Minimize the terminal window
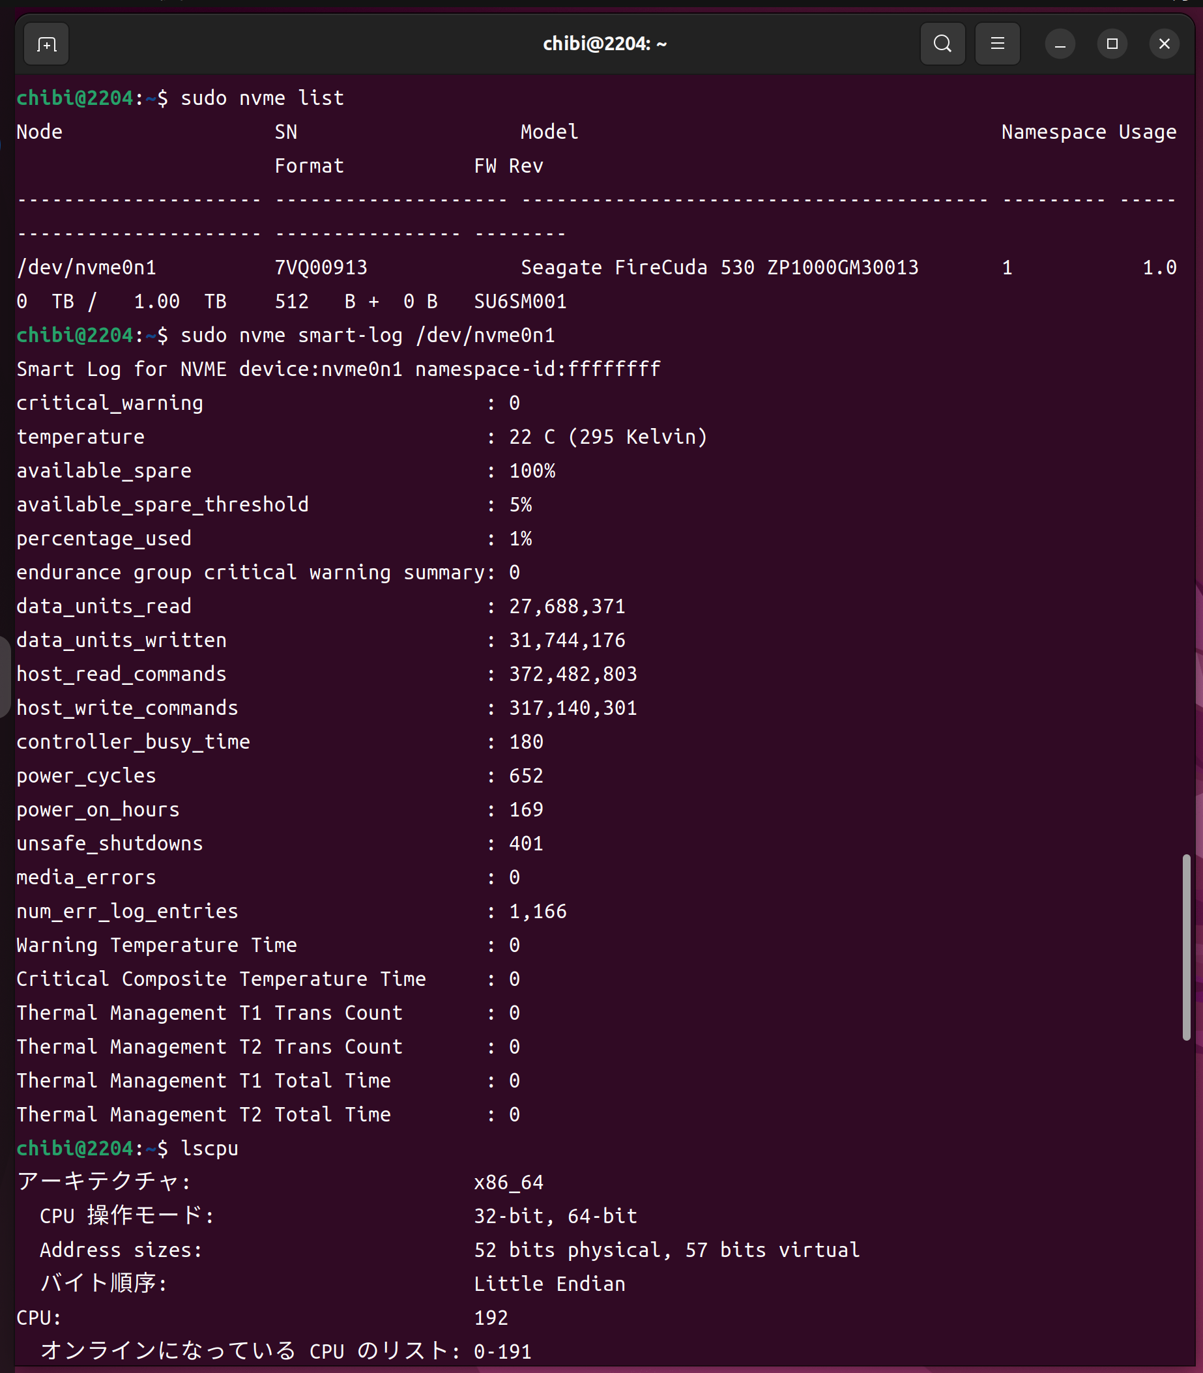The image size is (1203, 1373). tap(1060, 44)
